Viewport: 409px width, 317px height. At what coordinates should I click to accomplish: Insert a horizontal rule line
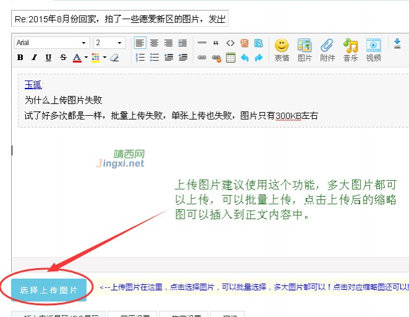202,43
